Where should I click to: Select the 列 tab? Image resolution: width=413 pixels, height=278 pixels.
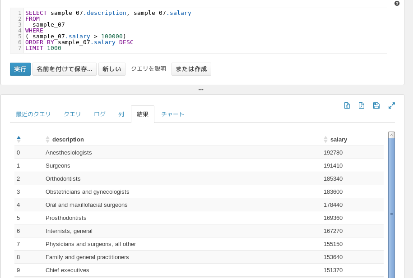coord(121,114)
